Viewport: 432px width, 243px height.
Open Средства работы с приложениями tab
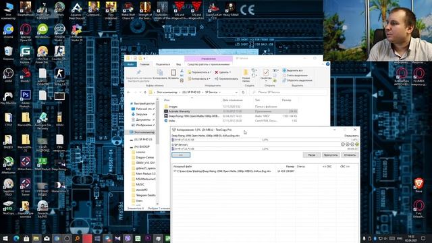click(209, 64)
